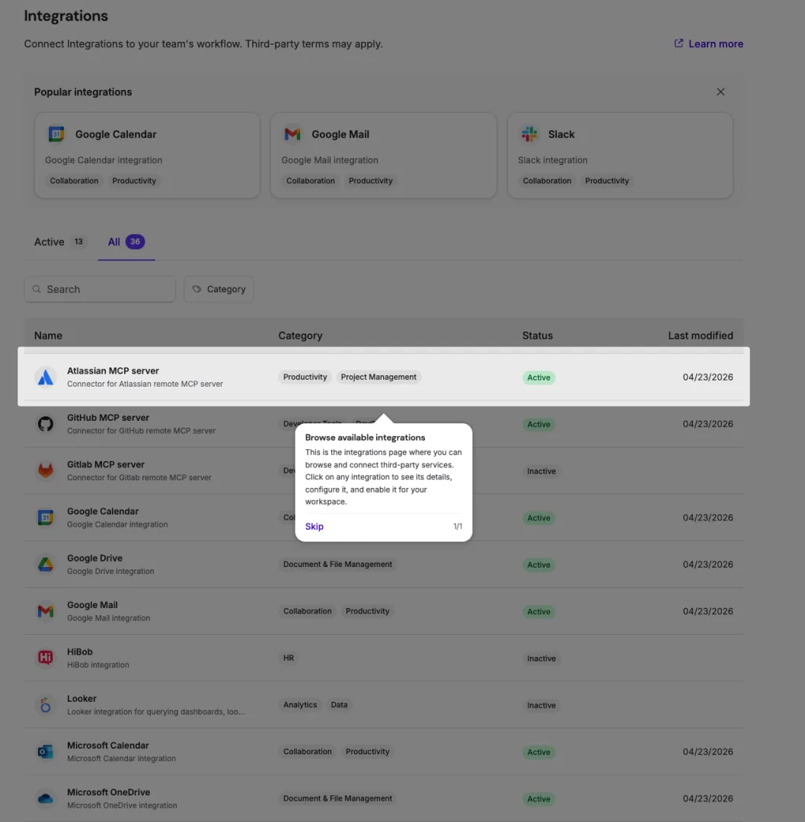Click the HiBob integration icon
The image size is (805, 822).
45,657
